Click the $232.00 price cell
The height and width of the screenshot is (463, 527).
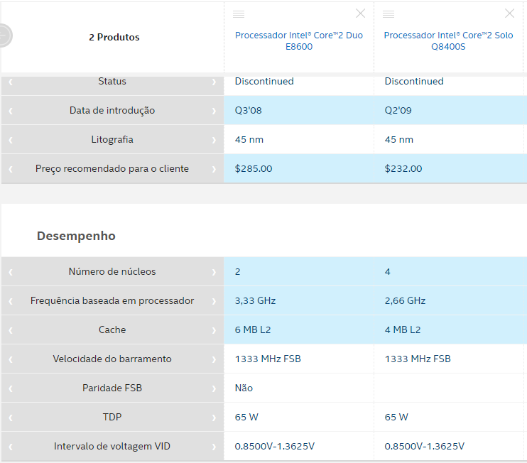coord(450,168)
